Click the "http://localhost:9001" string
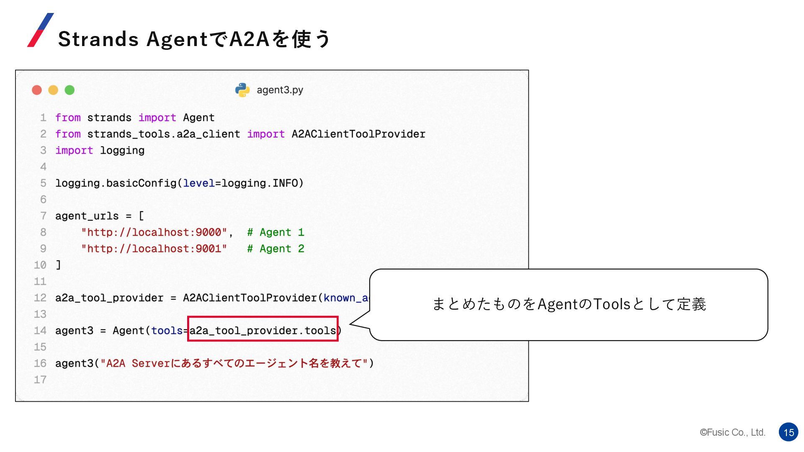Screen dimensions: 804x452 pyautogui.click(x=154, y=249)
